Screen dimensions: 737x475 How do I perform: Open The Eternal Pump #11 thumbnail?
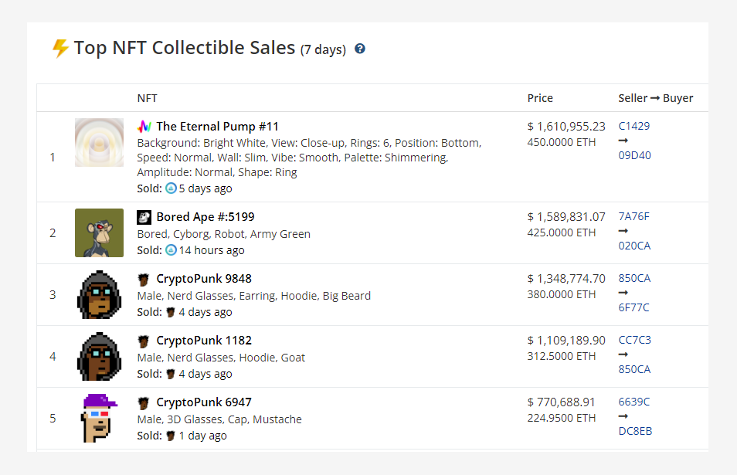coord(99,142)
